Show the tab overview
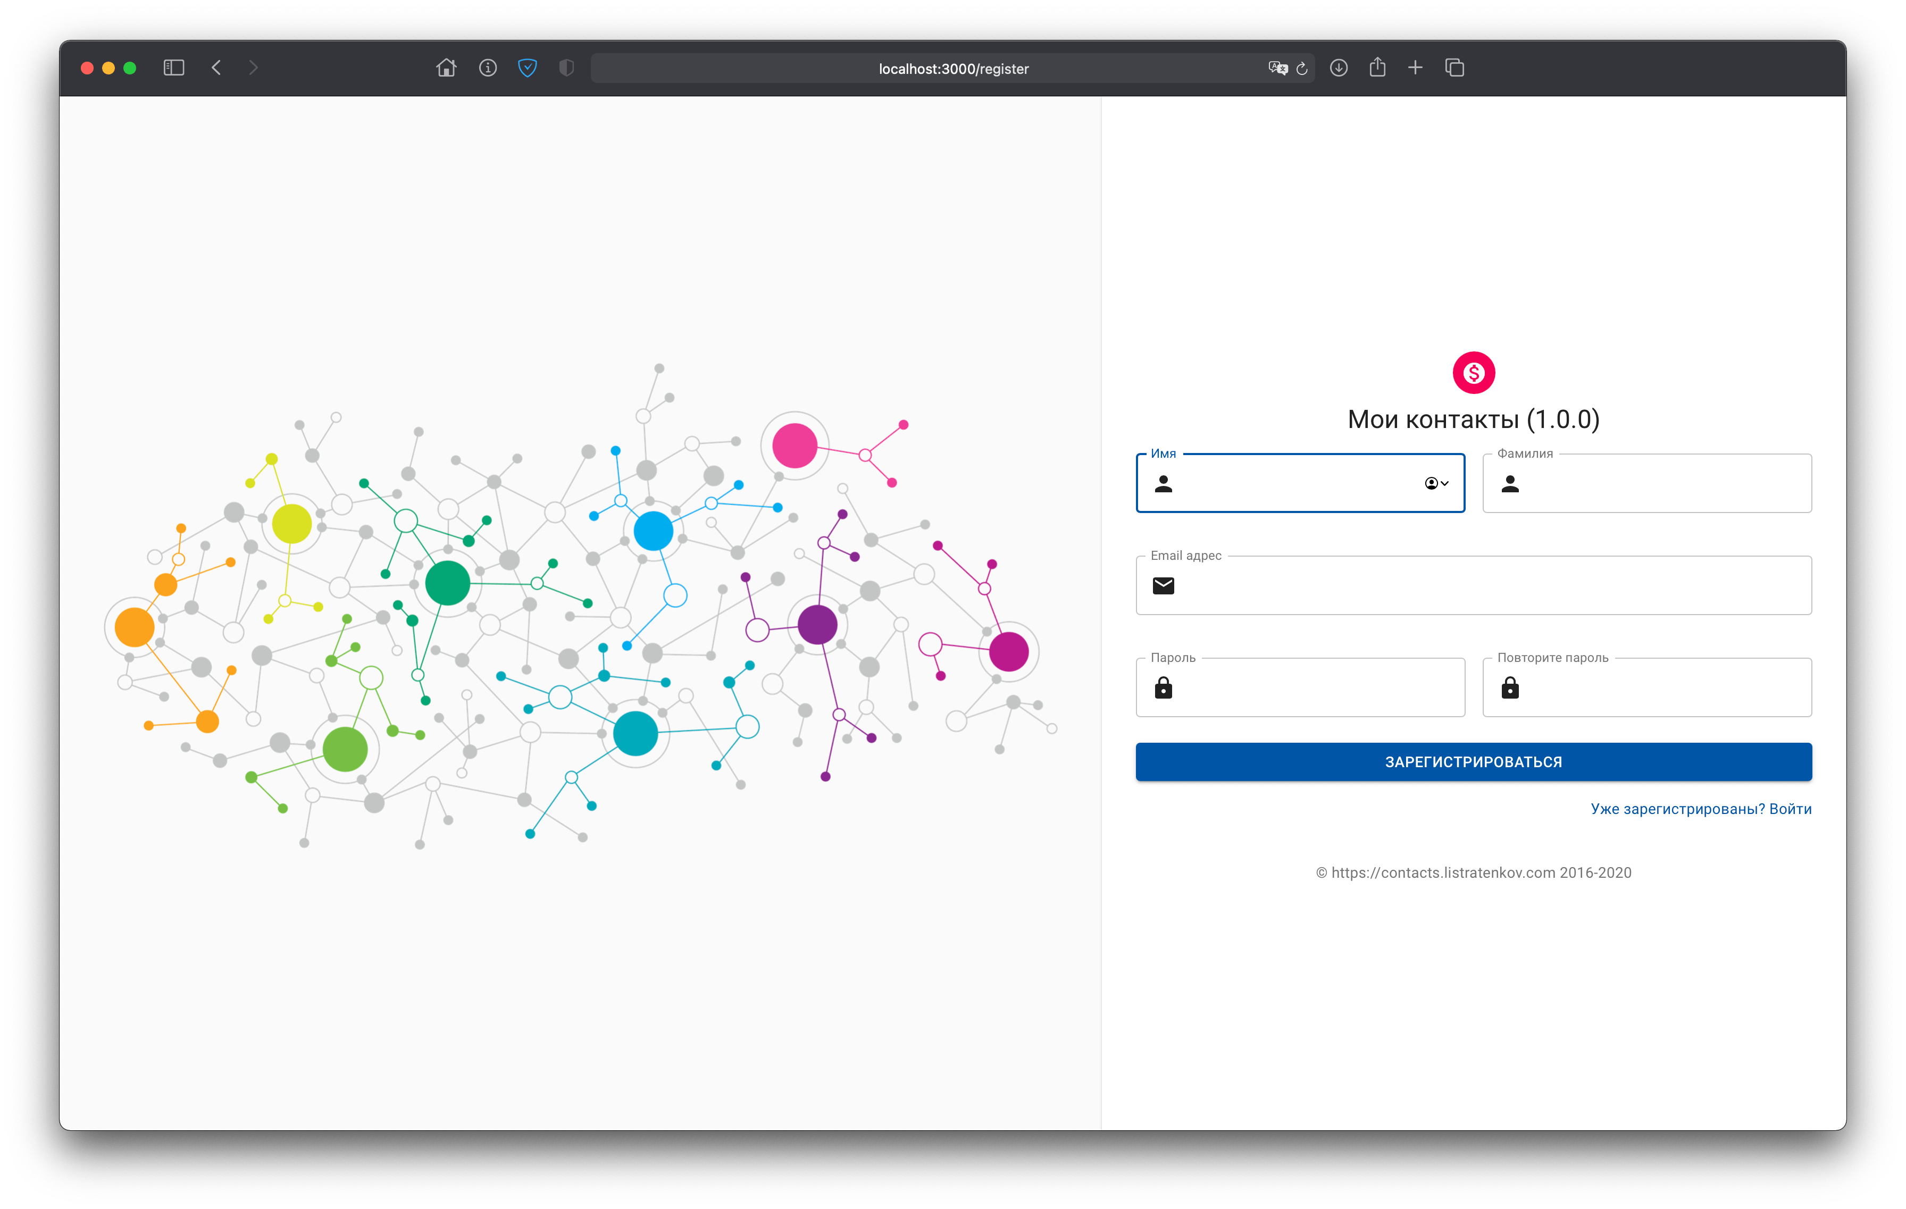Image resolution: width=1906 pixels, height=1209 pixels. click(x=1455, y=68)
